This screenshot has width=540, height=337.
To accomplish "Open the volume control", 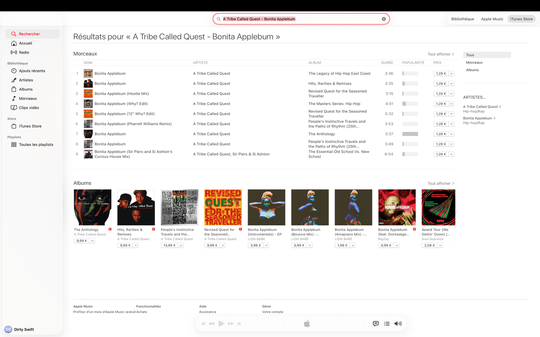I will point(398,324).
